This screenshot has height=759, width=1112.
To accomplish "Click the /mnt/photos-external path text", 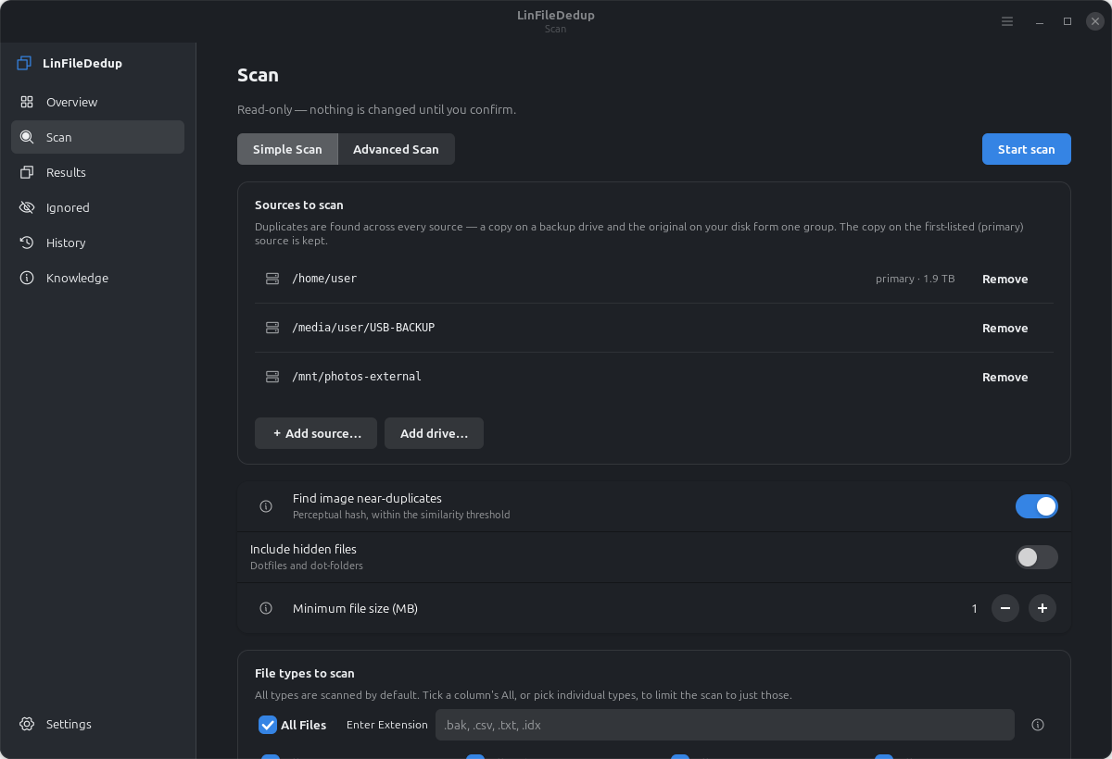I will coord(357,377).
